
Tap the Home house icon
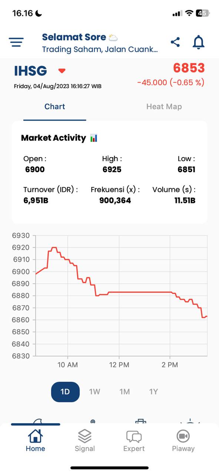coord(35,436)
